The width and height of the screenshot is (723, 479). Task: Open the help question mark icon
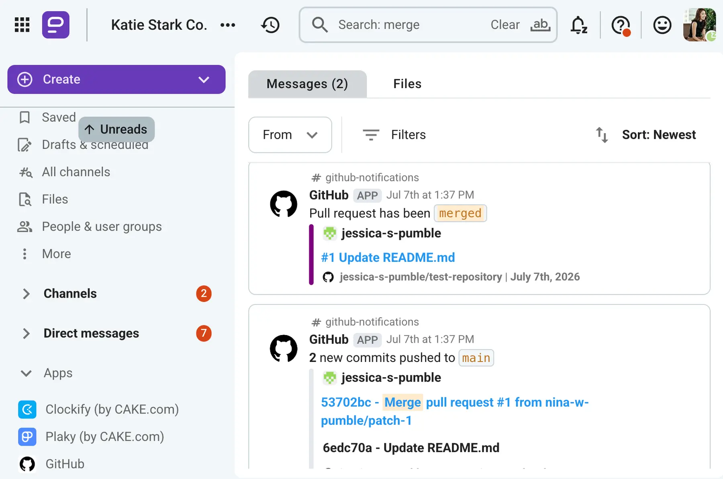621,25
